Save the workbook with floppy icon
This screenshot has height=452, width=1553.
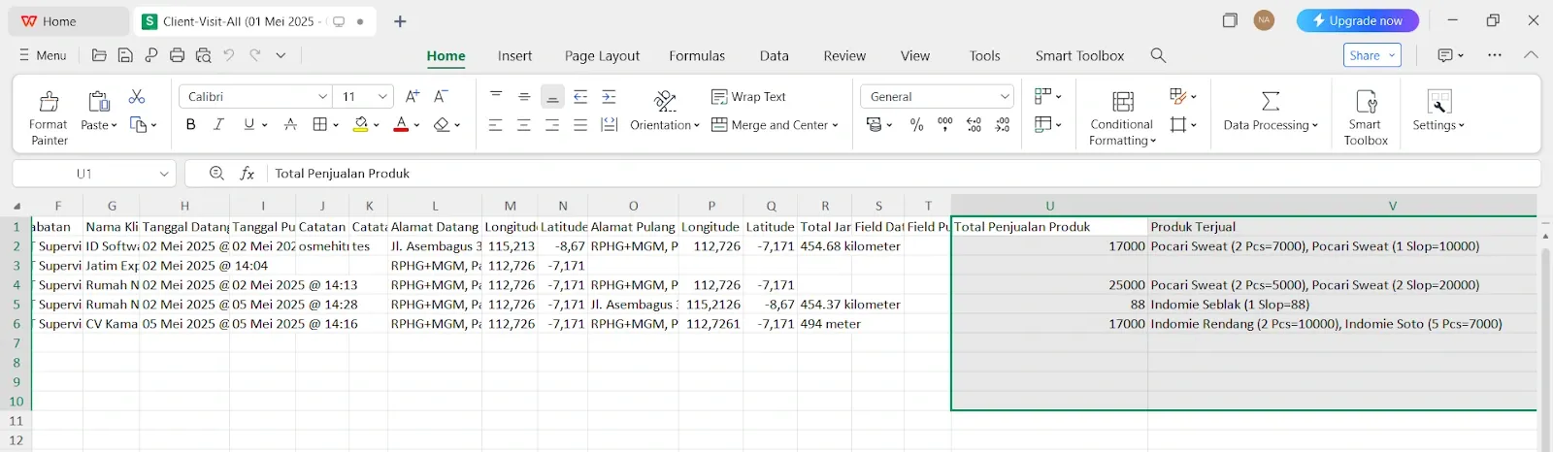[125, 55]
